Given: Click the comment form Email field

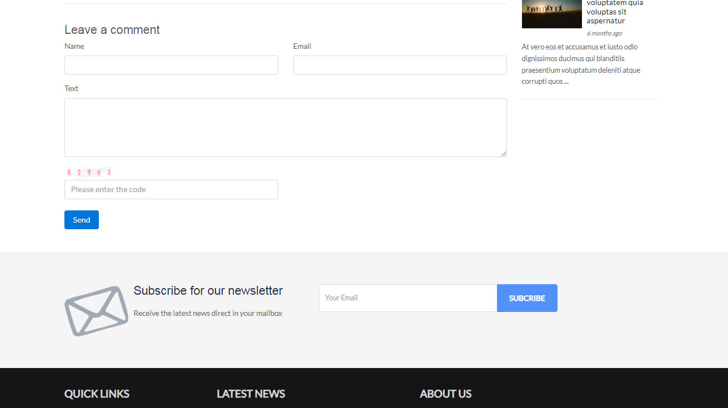Looking at the screenshot, I should [x=400, y=65].
